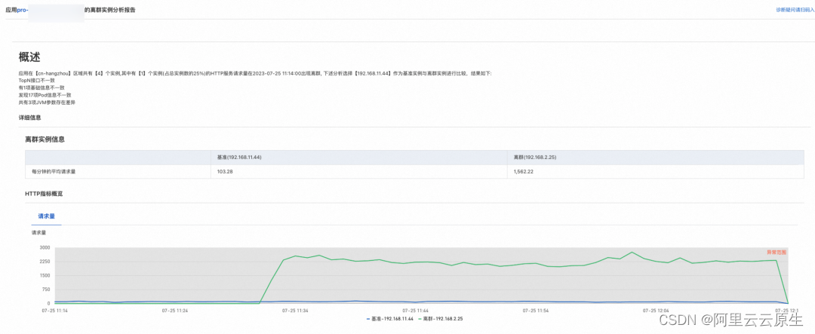Click the 离群实例信息 heading

click(45, 139)
